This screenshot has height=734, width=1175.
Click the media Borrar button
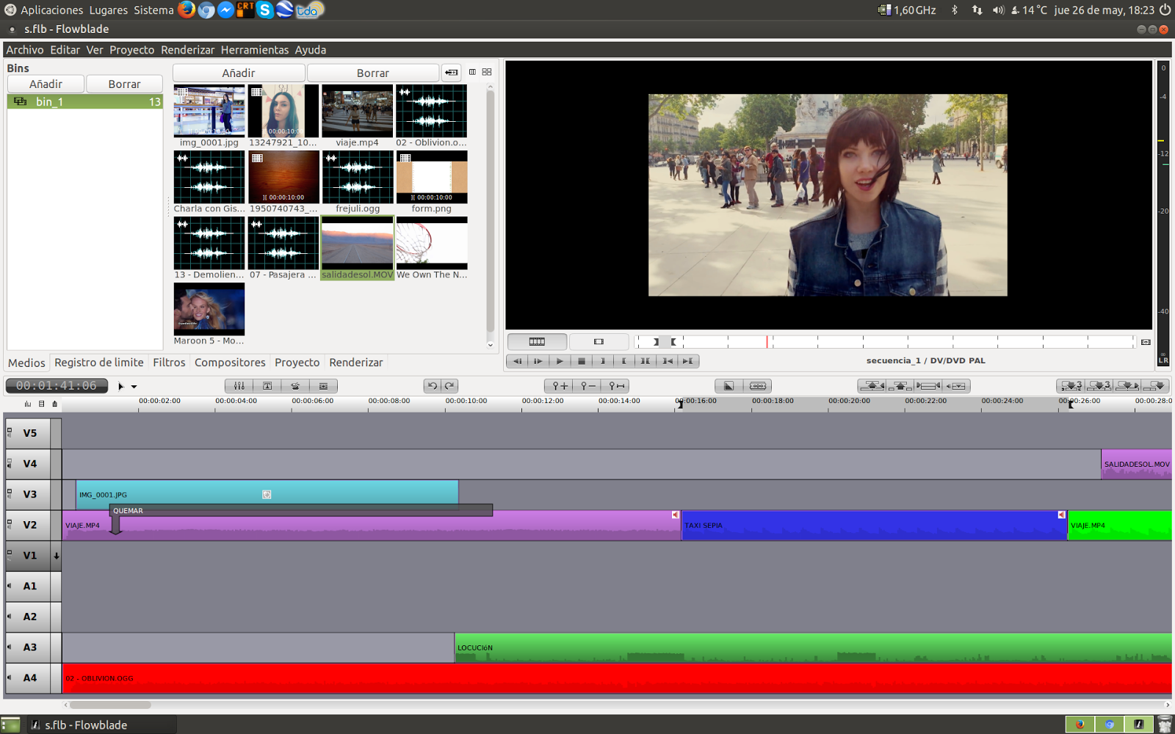coord(373,73)
